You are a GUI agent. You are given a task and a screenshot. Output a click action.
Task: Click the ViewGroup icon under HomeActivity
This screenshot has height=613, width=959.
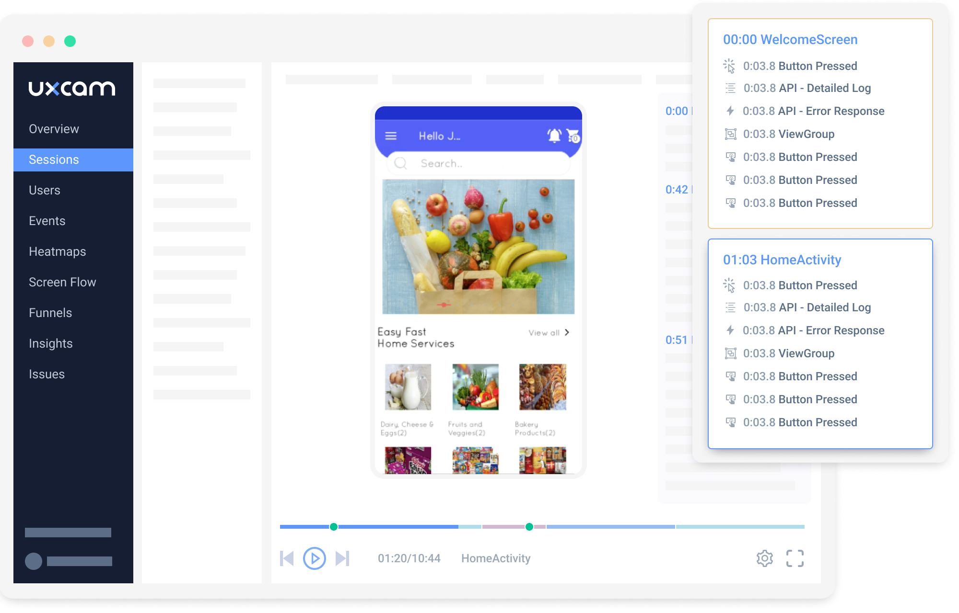click(730, 353)
